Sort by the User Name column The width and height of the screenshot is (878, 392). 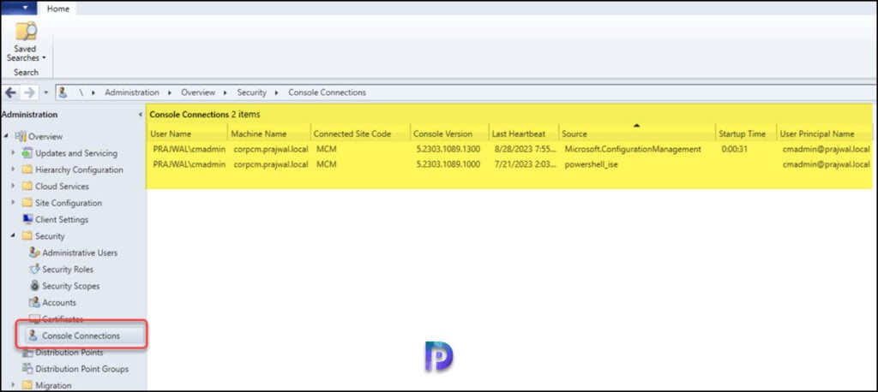click(x=187, y=134)
